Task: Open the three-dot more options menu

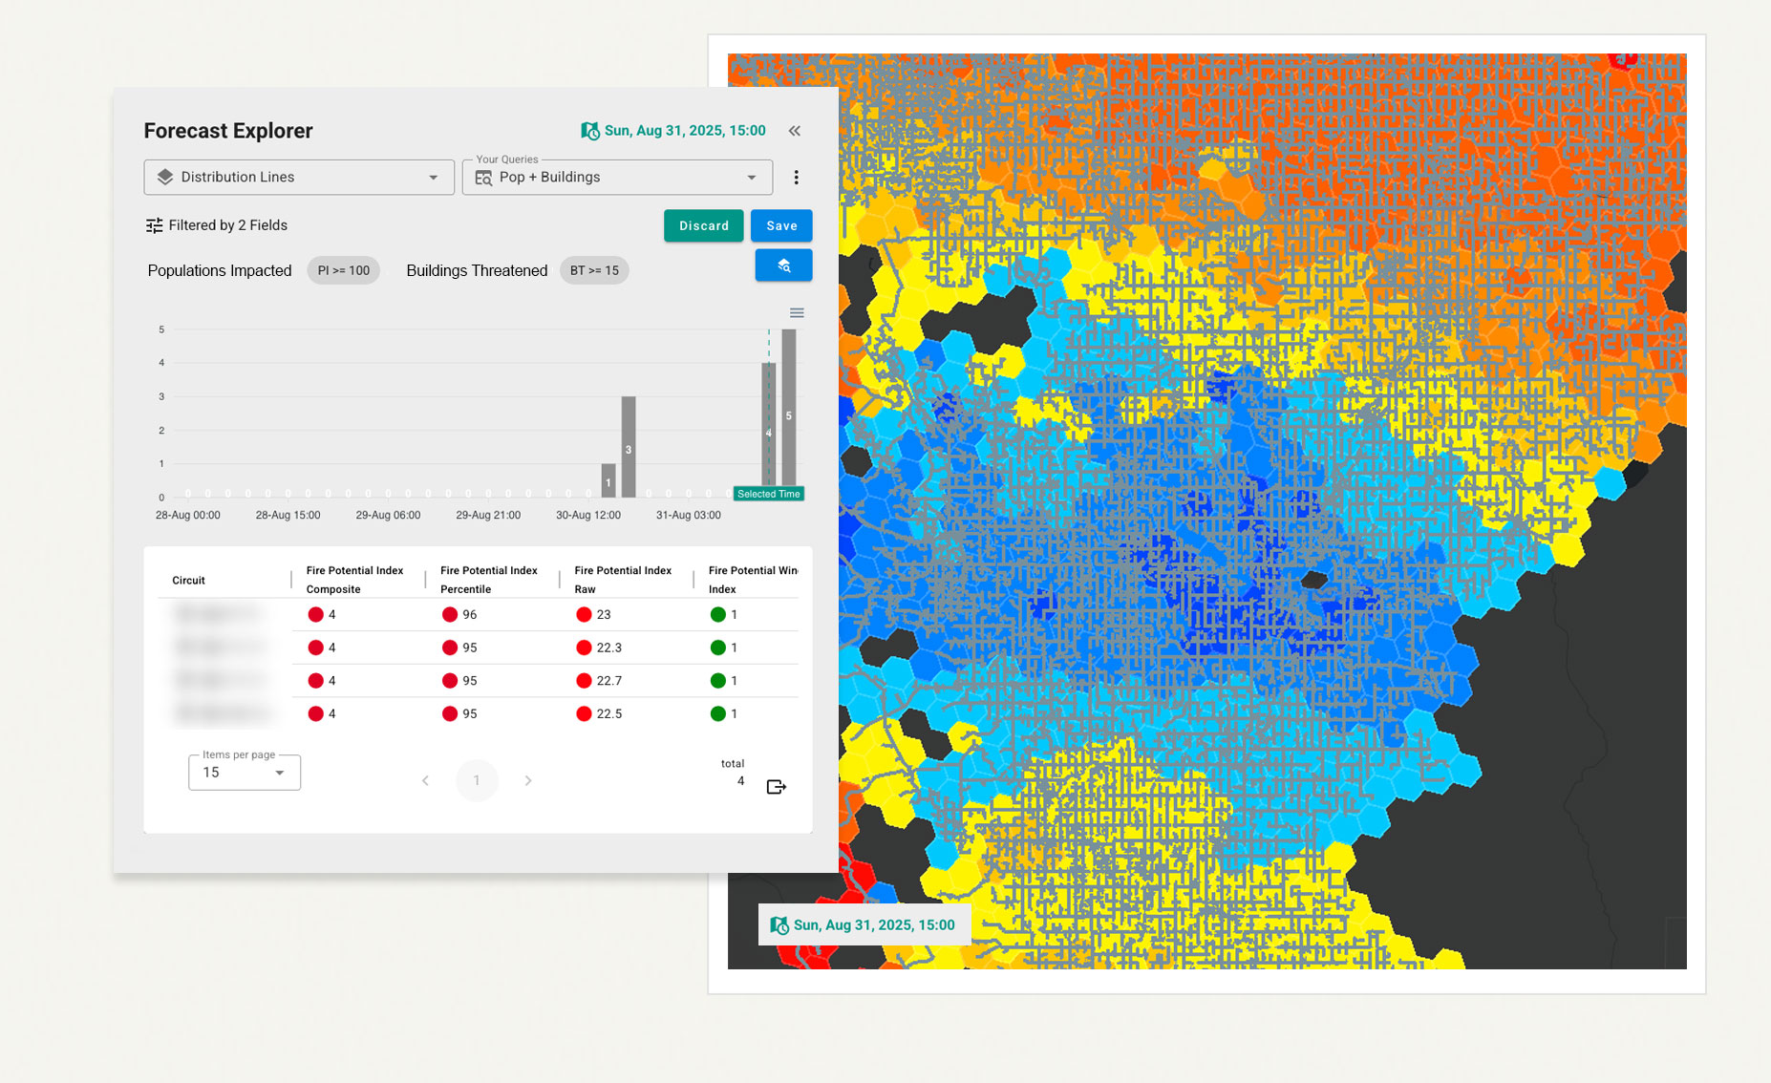Action: (796, 178)
